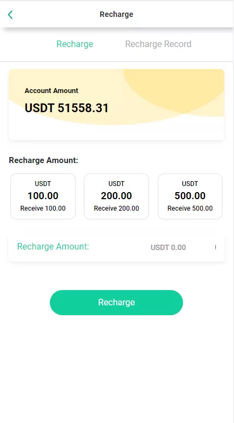Choose the USDT 500.00 recharge option

[190, 196]
